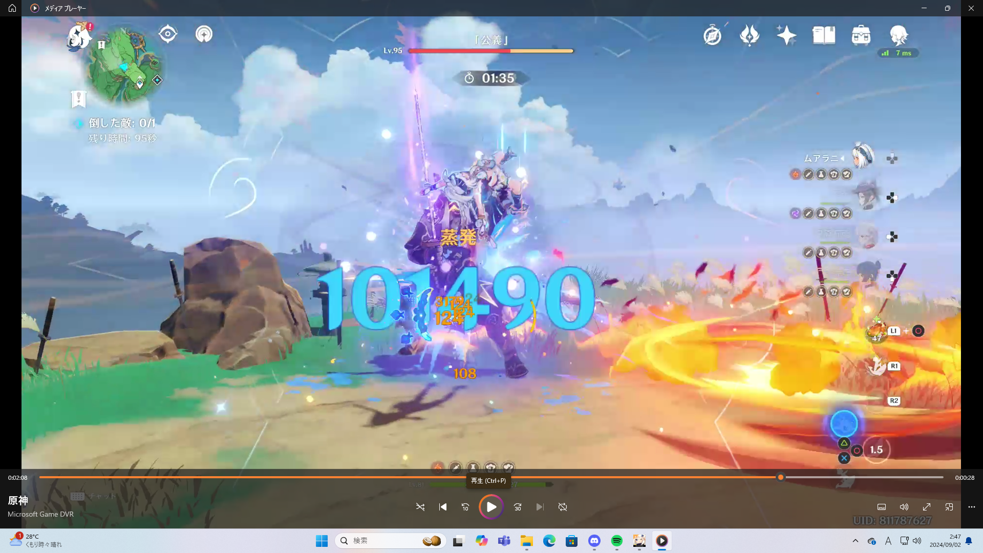Show hidden system tray icons
The height and width of the screenshot is (553, 983).
(855, 541)
